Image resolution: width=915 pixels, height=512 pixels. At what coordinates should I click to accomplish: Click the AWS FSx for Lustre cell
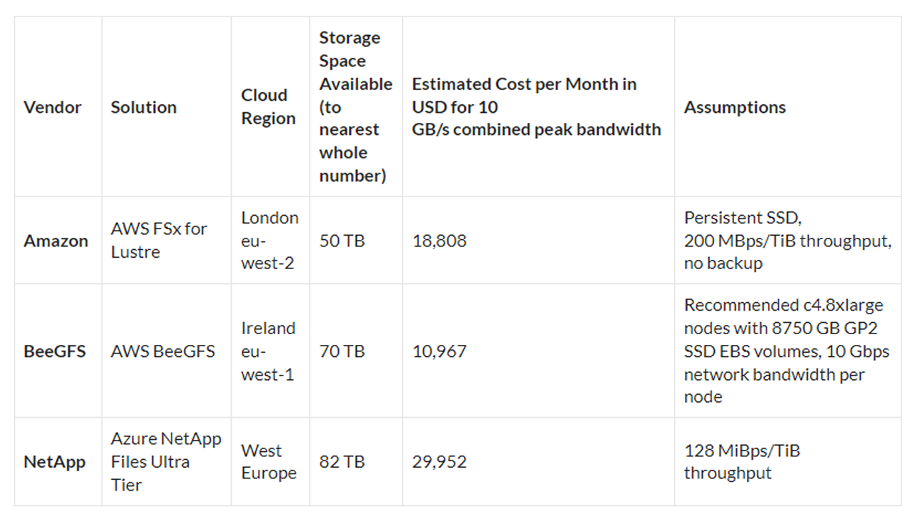(159, 241)
